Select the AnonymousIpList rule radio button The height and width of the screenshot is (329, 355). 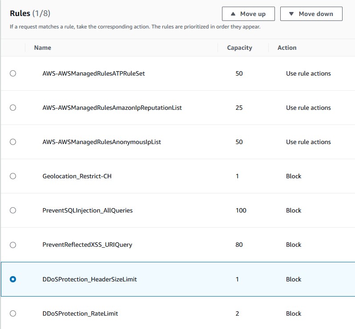[x=13, y=142]
